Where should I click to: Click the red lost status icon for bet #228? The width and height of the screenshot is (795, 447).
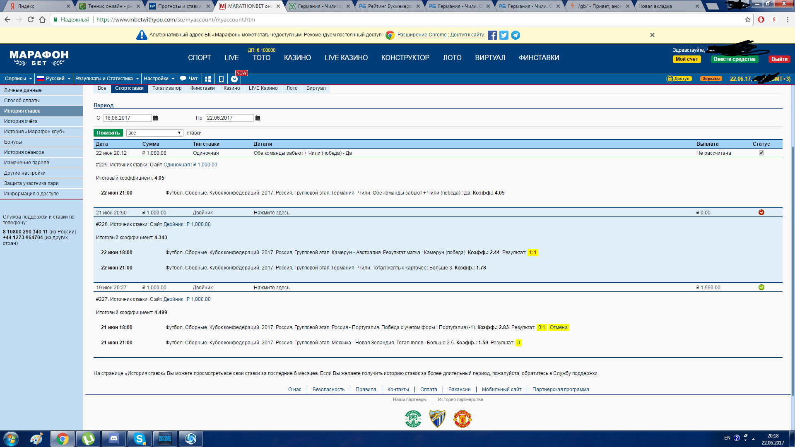(761, 212)
